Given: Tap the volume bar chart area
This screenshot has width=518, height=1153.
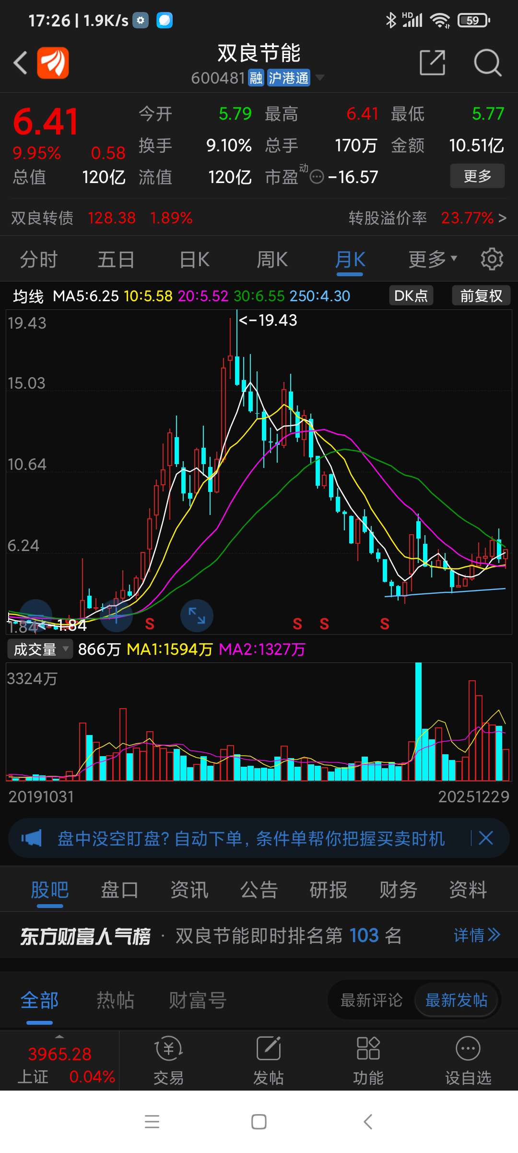Looking at the screenshot, I should point(259,722).
